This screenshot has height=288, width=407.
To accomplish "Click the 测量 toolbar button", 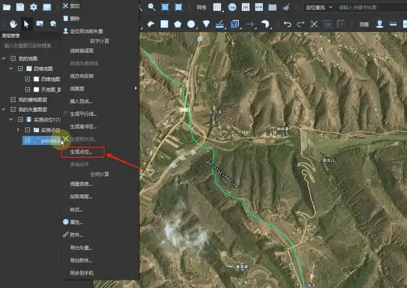I will 364,24.
